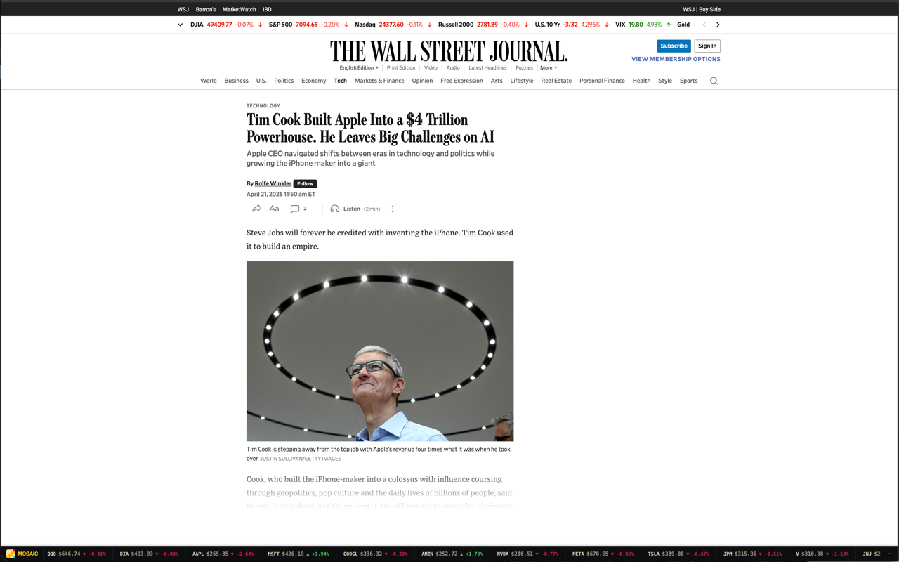
Task: Click the share arrow icon under the byline
Action: pos(256,209)
